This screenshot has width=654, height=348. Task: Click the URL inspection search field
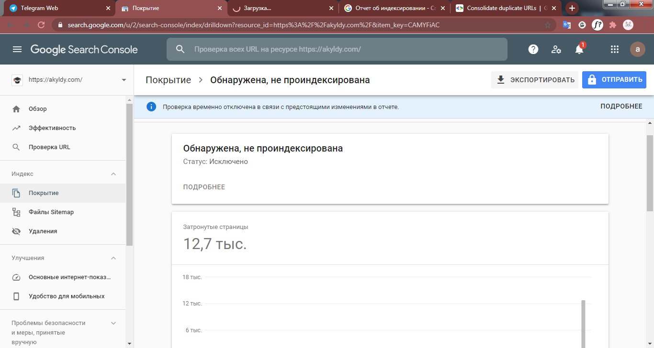point(337,49)
